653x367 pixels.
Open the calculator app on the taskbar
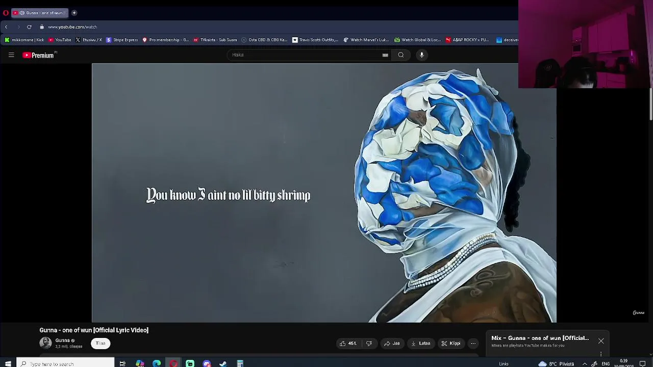[240, 363]
